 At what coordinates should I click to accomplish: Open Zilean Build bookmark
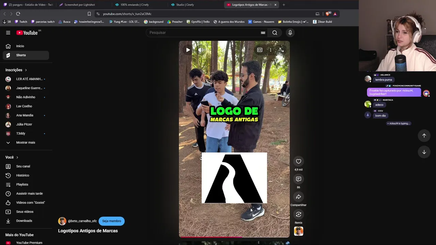pos(322,22)
